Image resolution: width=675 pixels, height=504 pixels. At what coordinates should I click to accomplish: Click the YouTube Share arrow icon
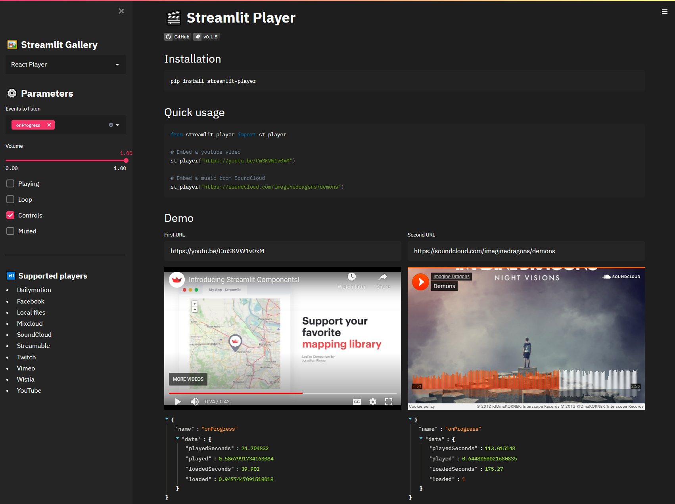tap(383, 277)
